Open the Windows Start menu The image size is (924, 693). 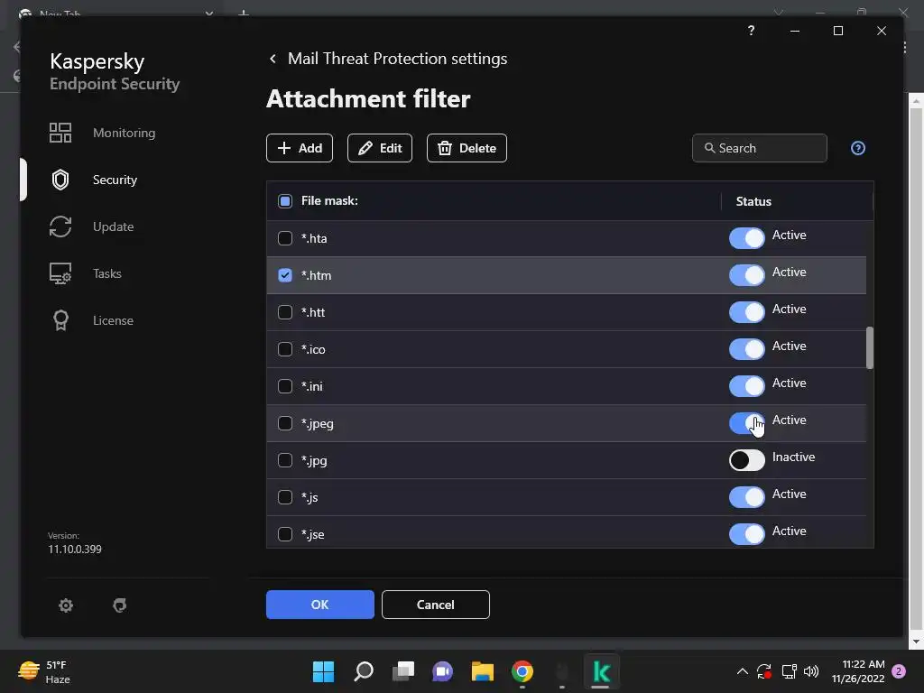click(x=324, y=671)
